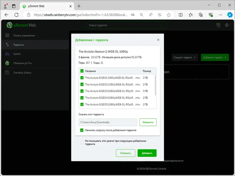Click the address bar URL
Image resolution: width=235 pixels, height=176 pixels.
point(80,15)
